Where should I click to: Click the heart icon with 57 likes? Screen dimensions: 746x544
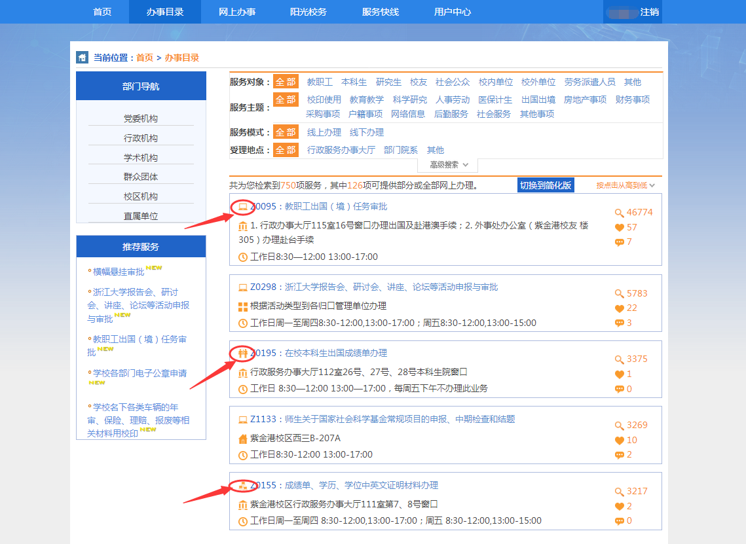[x=619, y=228]
